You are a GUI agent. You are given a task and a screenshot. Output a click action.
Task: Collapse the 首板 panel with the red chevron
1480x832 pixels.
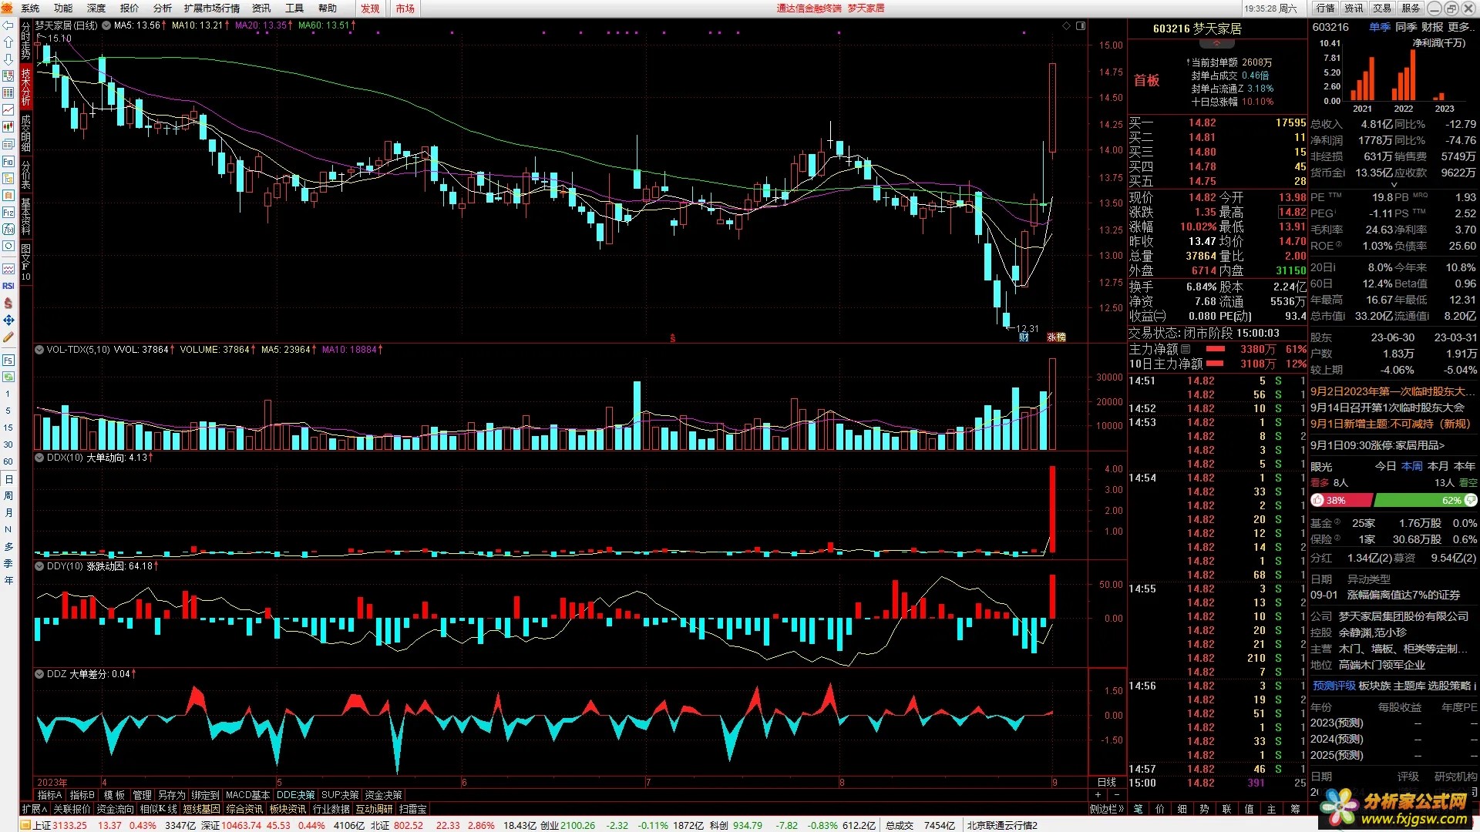(x=1217, y=44)
